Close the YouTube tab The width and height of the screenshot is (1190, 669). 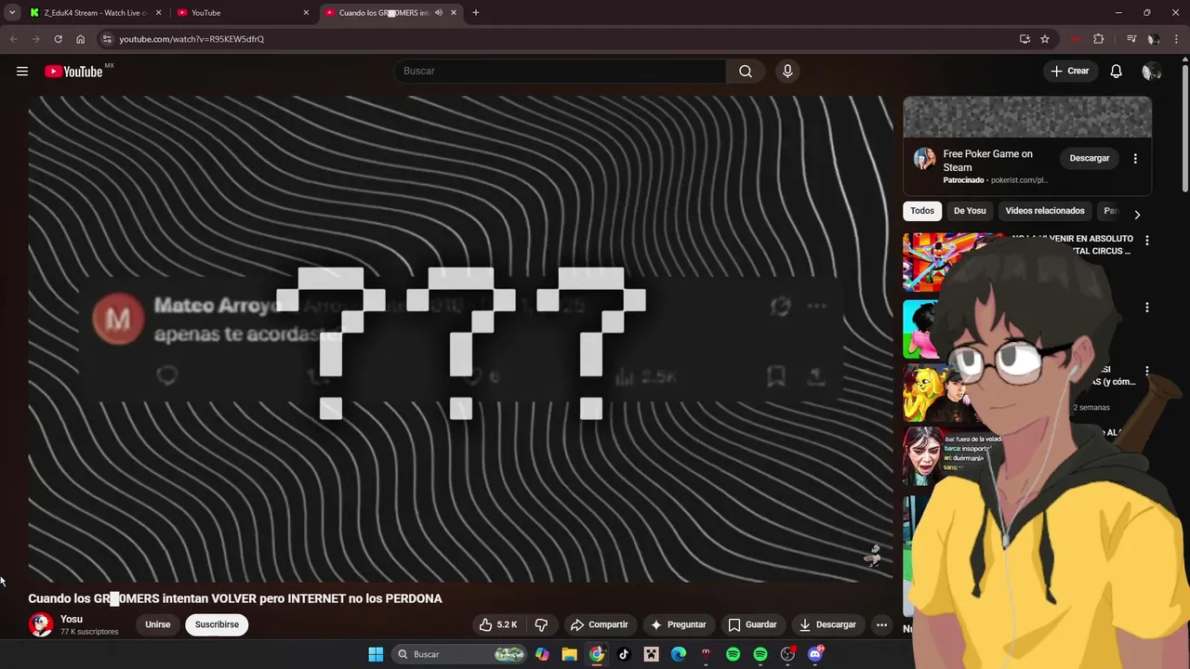pyautogui.click(x=306, y=13)
